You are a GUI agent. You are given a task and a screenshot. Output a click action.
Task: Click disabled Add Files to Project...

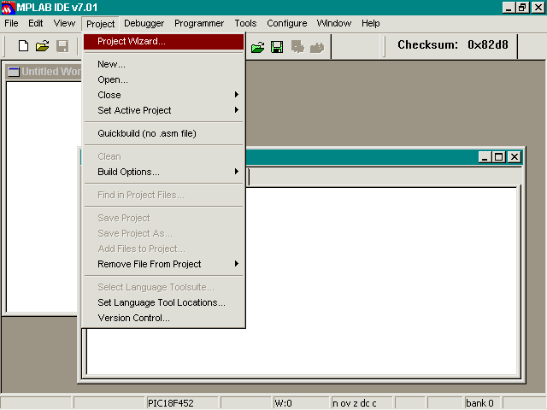[163, 249]
